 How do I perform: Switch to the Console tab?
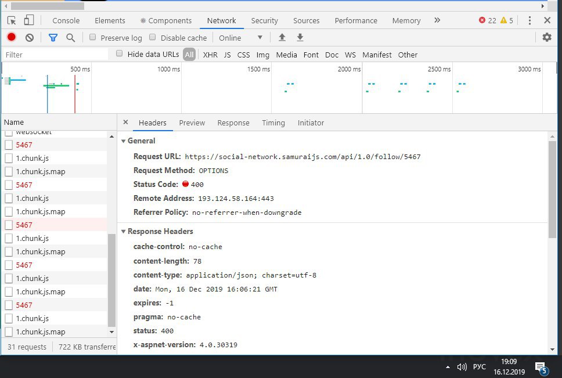point(66,21)
